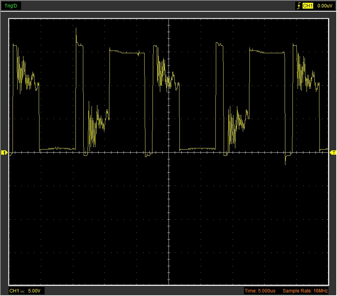The image size is (337, 296).
Task: Click the DC coupling symbol beside CH1
Action: click(x=22, y=291)
